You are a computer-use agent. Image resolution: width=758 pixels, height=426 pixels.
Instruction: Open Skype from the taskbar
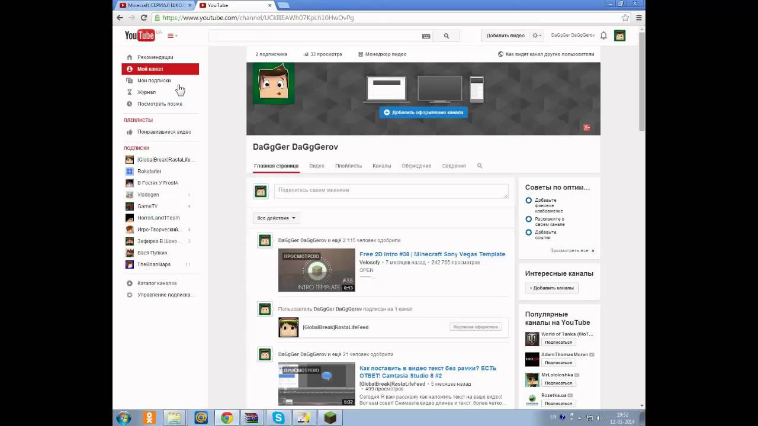point(278,418)
